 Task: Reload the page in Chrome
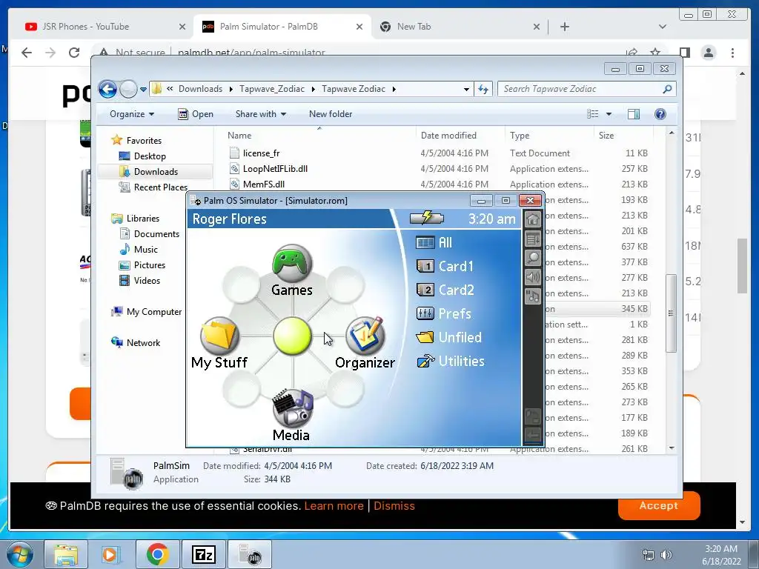tap(74, 53)
